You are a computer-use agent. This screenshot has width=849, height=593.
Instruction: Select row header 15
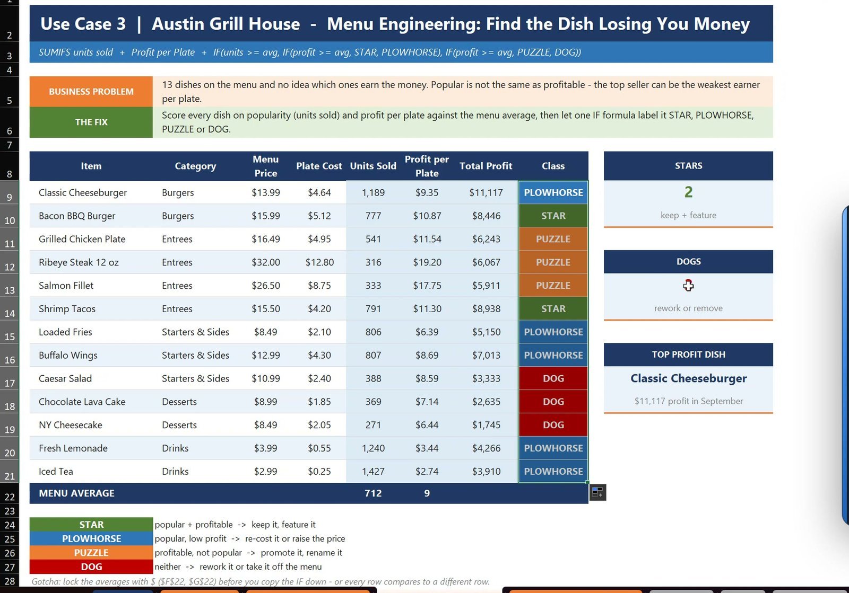pyautogui.click(x=10, y=332)
